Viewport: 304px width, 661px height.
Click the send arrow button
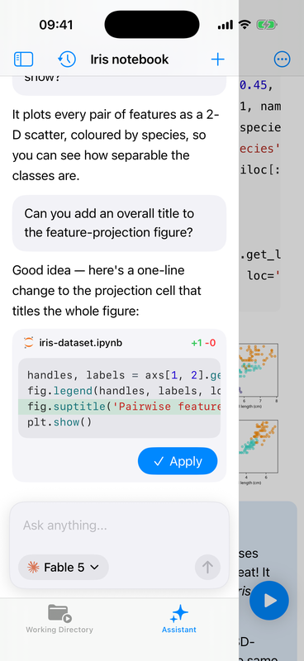click(x=207, y=567)
